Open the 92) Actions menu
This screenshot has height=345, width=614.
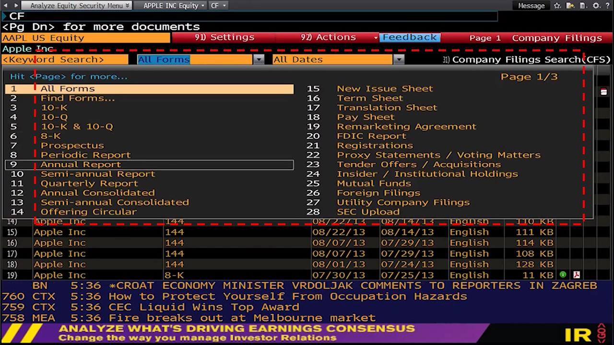tap(328, 37)
